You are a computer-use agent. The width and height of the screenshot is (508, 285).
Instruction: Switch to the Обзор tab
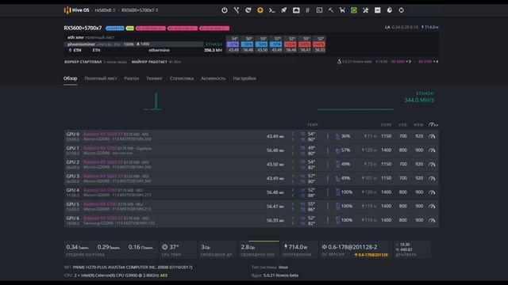[71, 78]
